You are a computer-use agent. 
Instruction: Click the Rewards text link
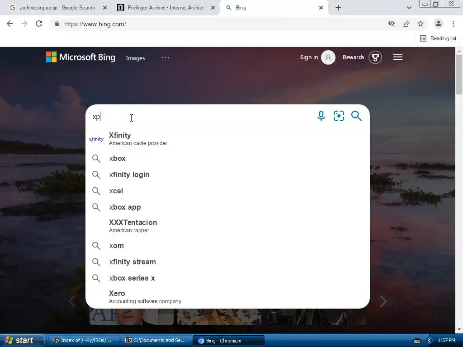353,57
